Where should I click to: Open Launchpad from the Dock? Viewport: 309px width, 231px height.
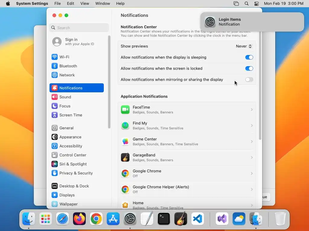point(46,219)
